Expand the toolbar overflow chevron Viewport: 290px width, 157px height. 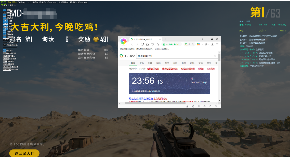pyautogui.click(x=203, y=44)
